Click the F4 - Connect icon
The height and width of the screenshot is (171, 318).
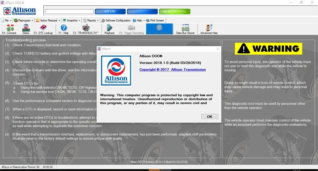[x=9, y=29]
